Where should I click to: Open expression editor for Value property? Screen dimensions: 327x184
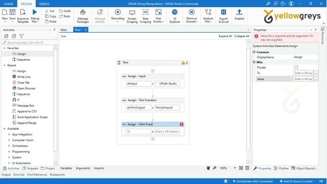(316, 79)
